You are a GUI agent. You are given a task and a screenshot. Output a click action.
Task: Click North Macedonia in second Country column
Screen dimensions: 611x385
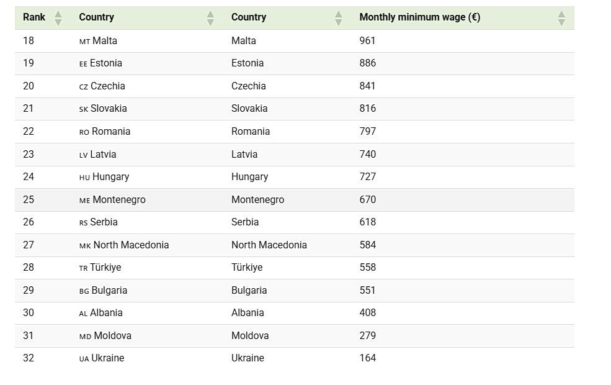[x=269, y=245]
